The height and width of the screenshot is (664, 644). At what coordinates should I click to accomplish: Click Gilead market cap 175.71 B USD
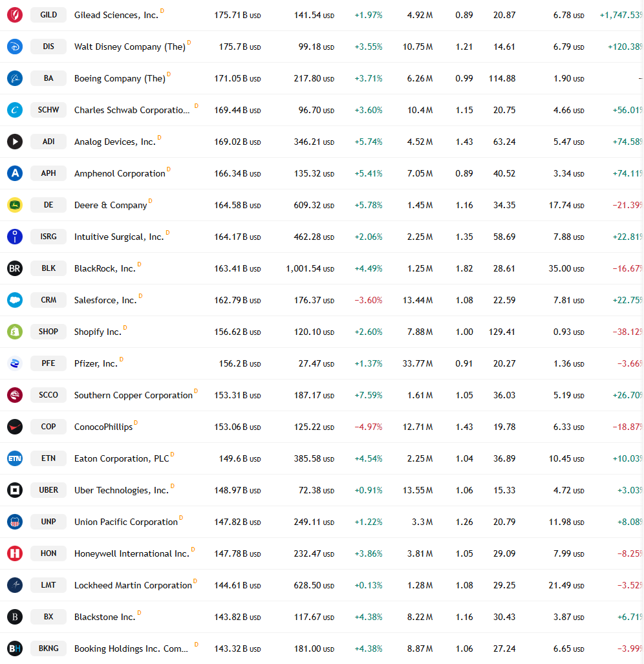237,16
